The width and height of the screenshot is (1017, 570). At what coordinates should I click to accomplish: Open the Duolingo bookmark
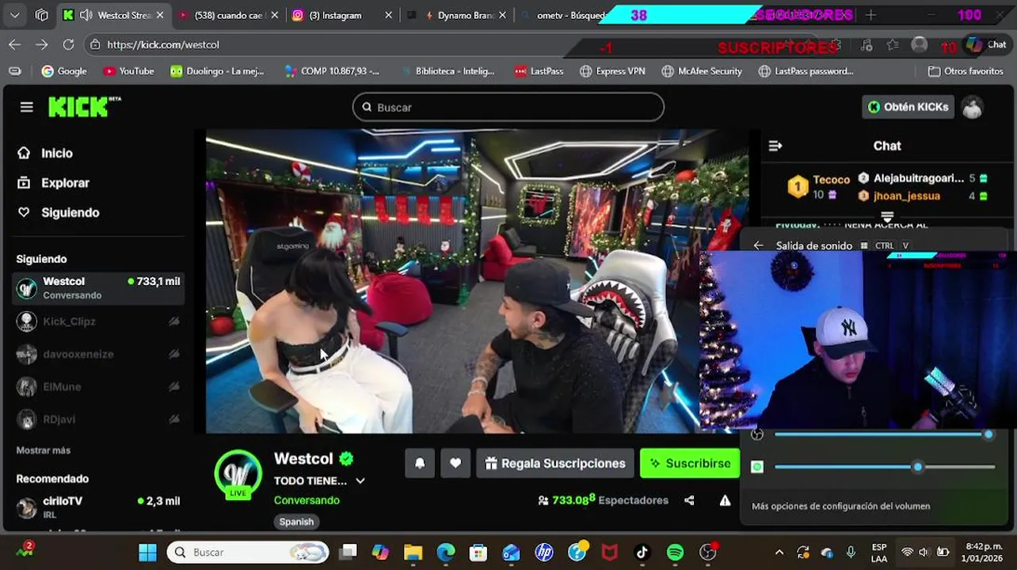(217, 71)
